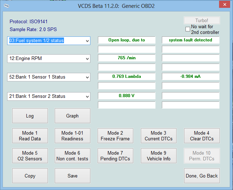The height and width of the screenshot is (190, 233).
Task: Click Done, Go Back
Action: tap(202, 176)
